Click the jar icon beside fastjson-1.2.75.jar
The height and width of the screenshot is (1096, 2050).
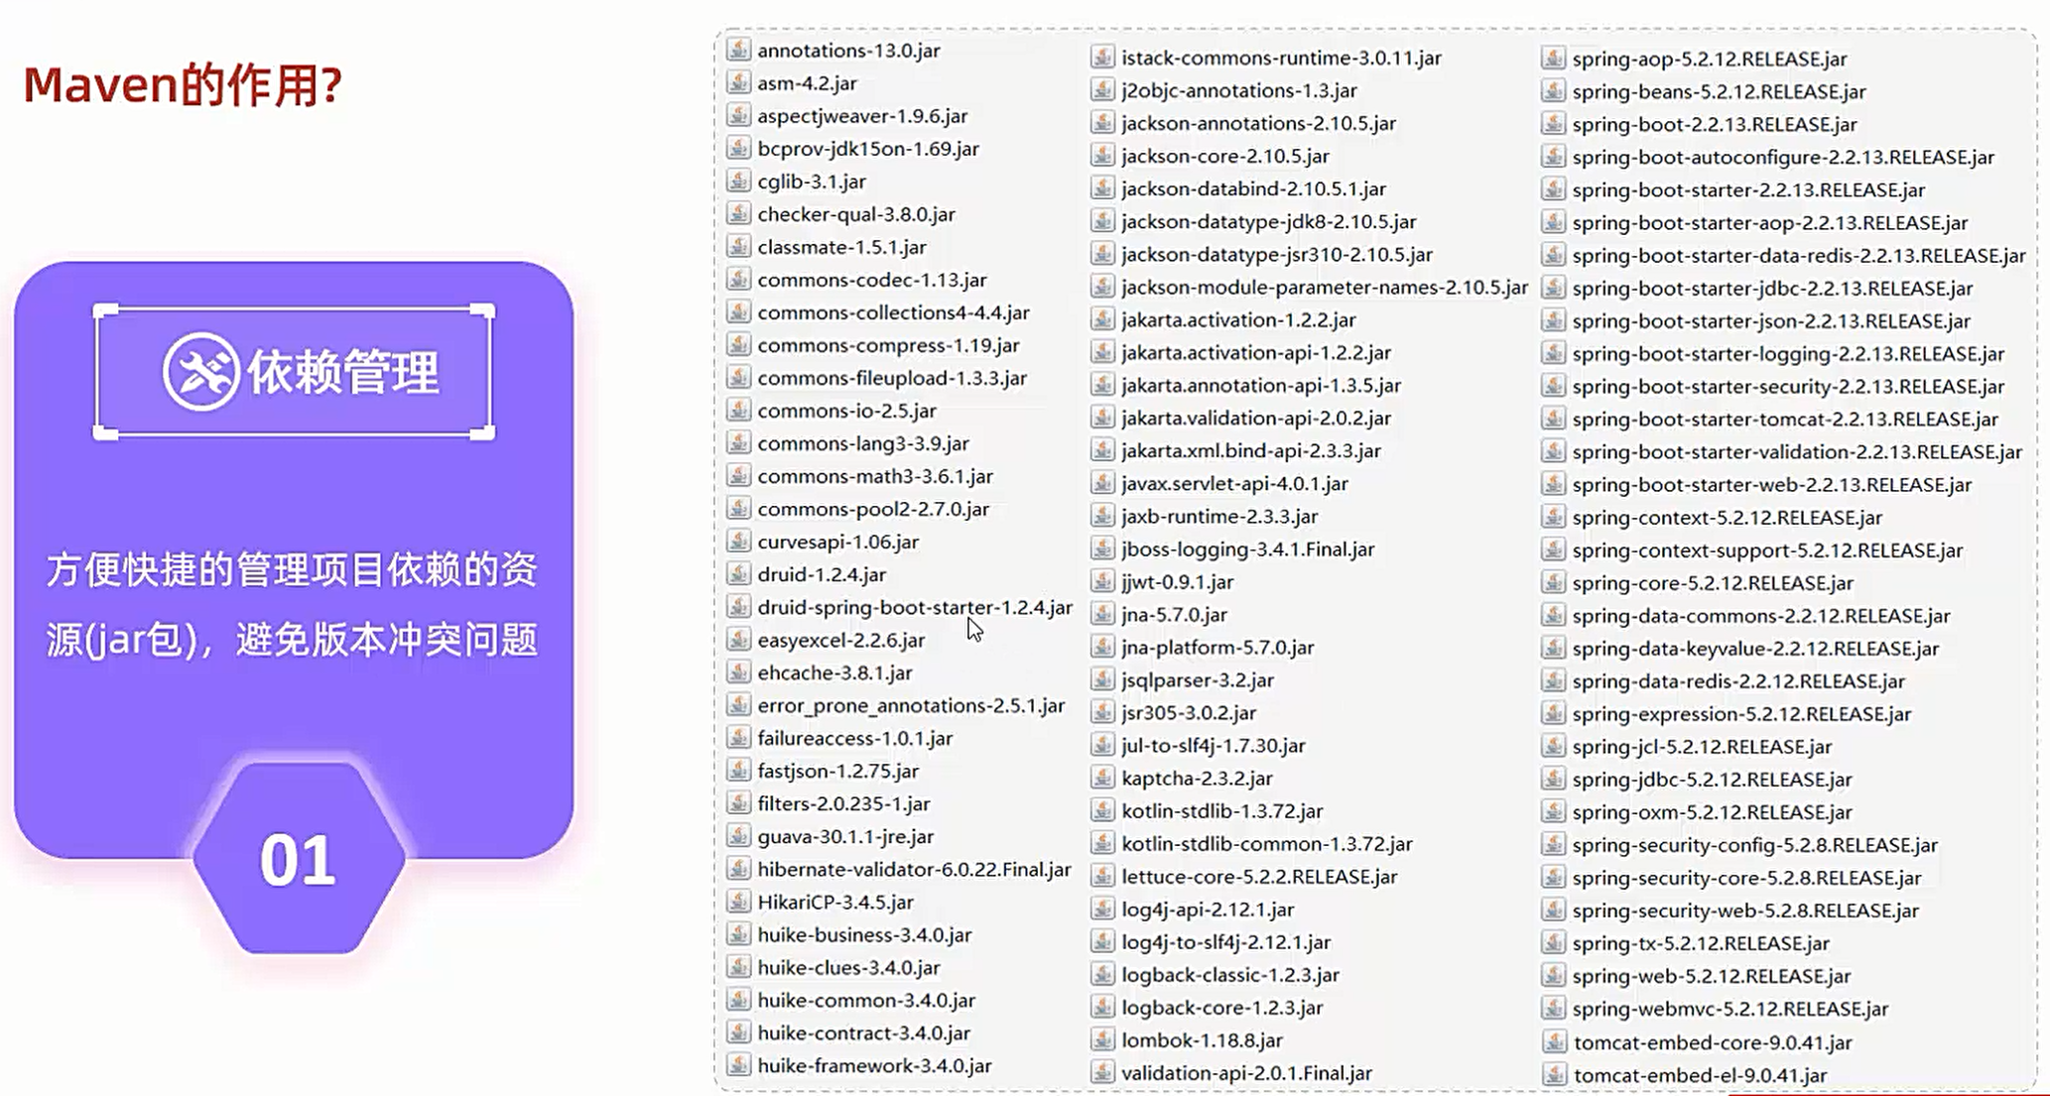(738, 770)
